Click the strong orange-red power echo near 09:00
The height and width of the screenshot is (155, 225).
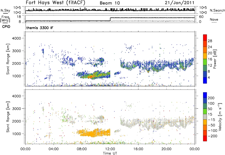(90, 77)
